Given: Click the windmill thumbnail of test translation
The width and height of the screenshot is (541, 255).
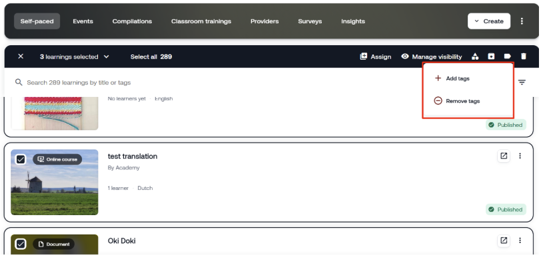Looking at the screenshot, I should point(55,183).
